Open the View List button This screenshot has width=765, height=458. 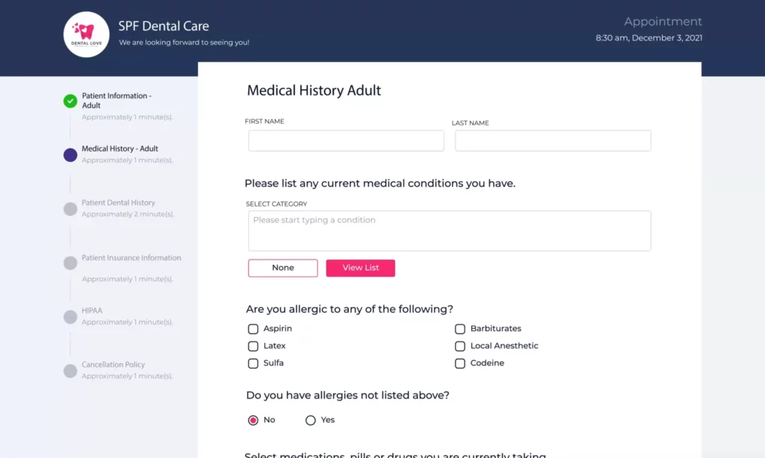point(360,268)
